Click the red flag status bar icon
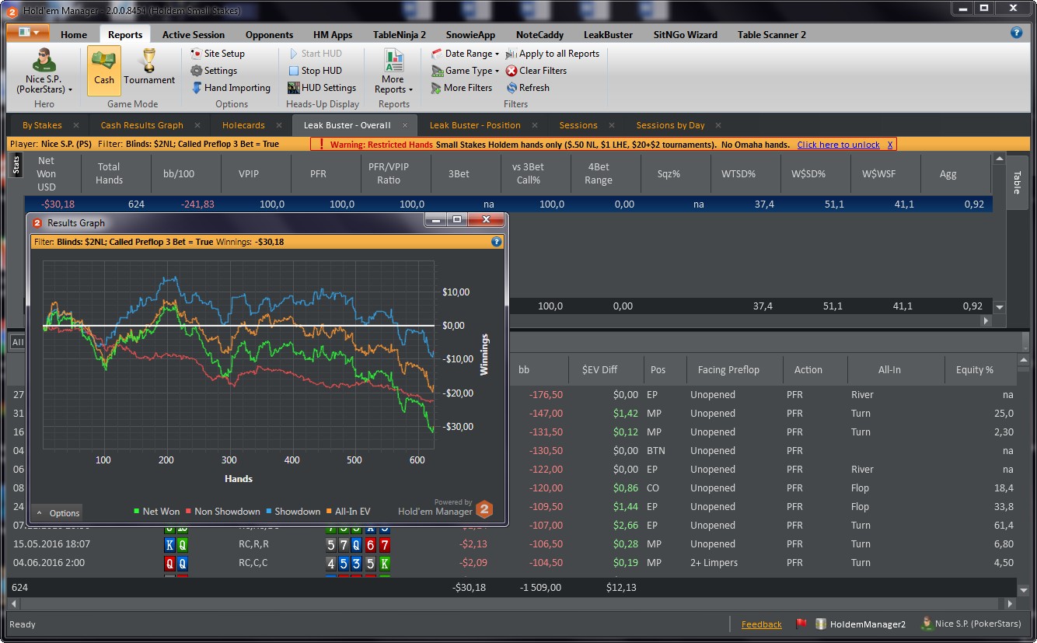This screenshot has height=643, width=1037. (801, 624)
